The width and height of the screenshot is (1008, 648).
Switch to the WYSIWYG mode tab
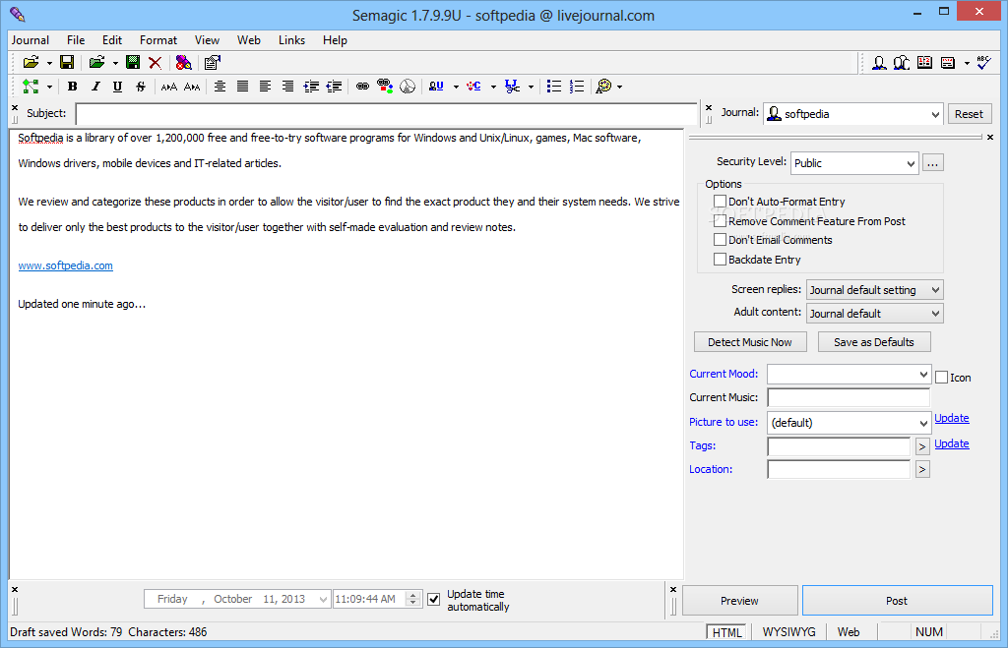pos(788,632)
